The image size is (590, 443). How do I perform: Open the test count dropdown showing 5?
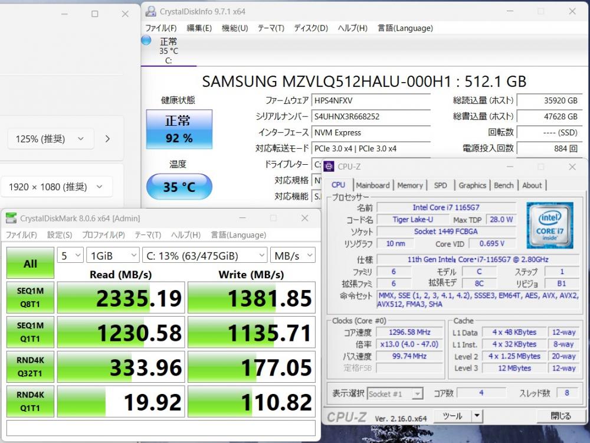pos(70,256)
